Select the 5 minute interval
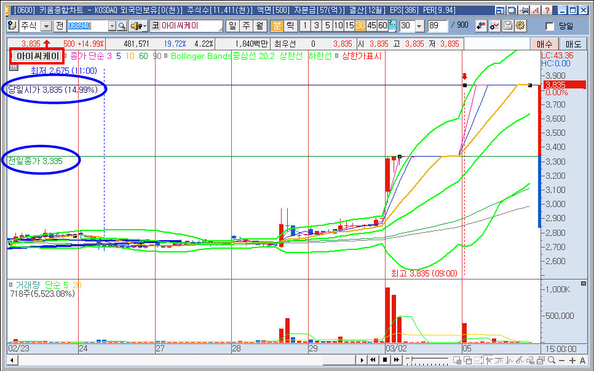This screenshot has width=594, height=371. [327, 26]
